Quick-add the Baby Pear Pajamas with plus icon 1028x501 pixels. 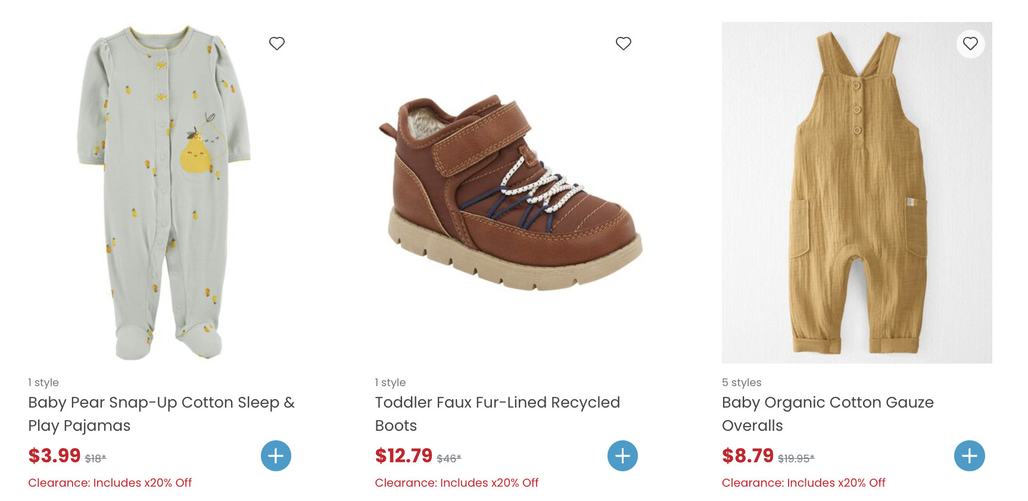click(276, 456)
